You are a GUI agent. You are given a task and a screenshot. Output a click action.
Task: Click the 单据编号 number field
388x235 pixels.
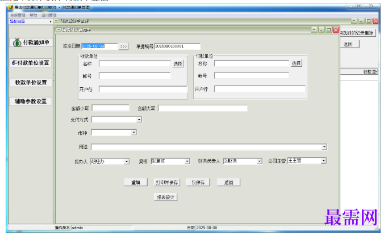click(x=177, y=46)
